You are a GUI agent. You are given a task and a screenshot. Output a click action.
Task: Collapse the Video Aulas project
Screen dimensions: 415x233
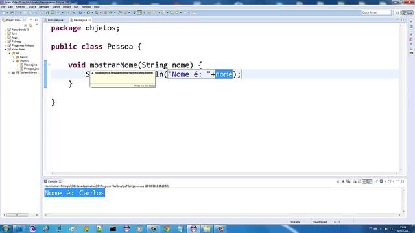pos(5,49)
